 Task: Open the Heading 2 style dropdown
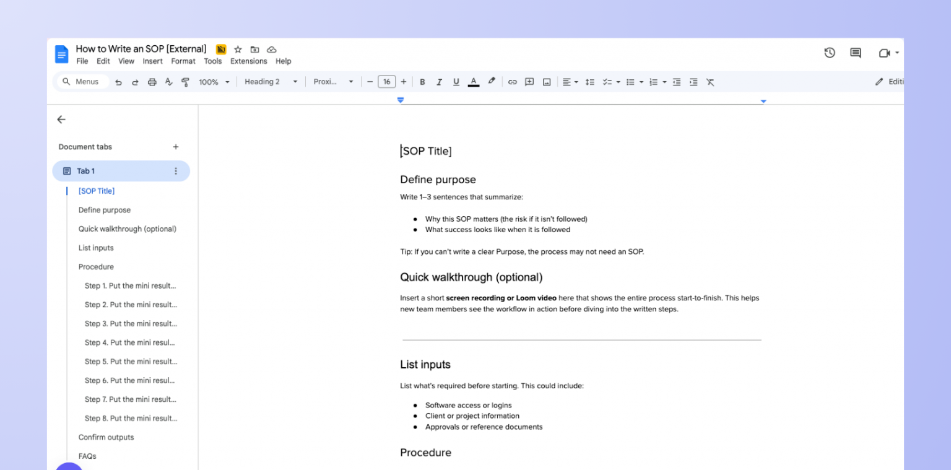click(x=271, y=82)
